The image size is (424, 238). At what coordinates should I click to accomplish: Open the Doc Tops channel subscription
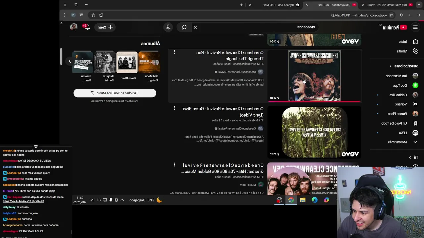click(405, 85)
